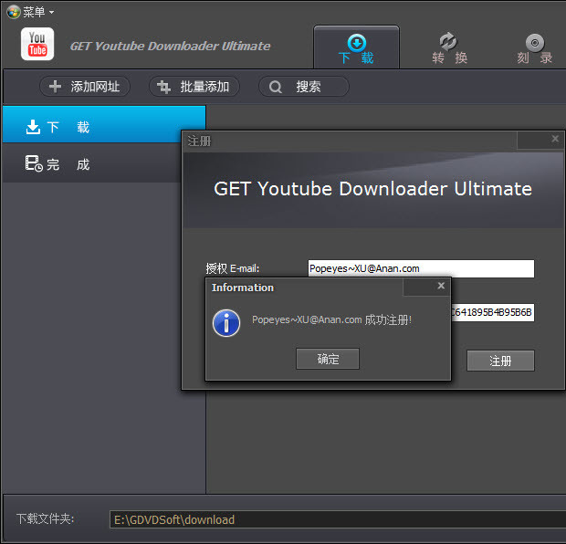The width and height of the screenshot is (566, 544).
Task: Click the download arrow icon in sidebar
Action: tap(33, 127)
